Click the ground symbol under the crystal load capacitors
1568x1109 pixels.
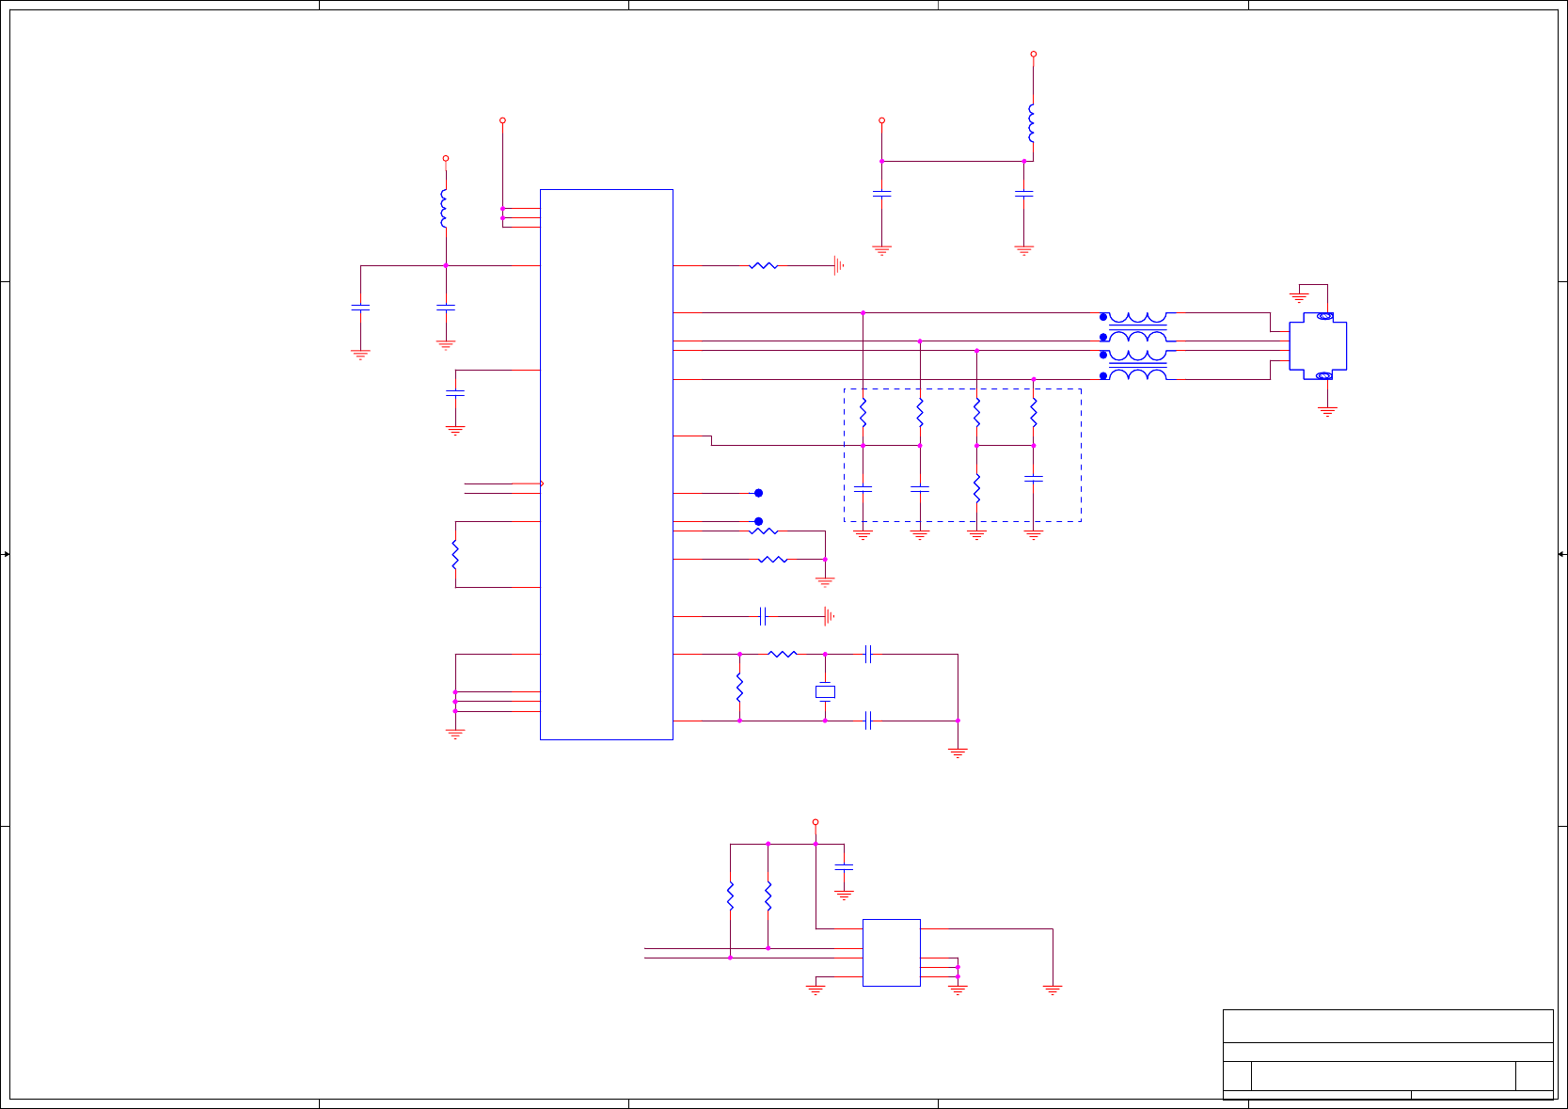[958, 753]
